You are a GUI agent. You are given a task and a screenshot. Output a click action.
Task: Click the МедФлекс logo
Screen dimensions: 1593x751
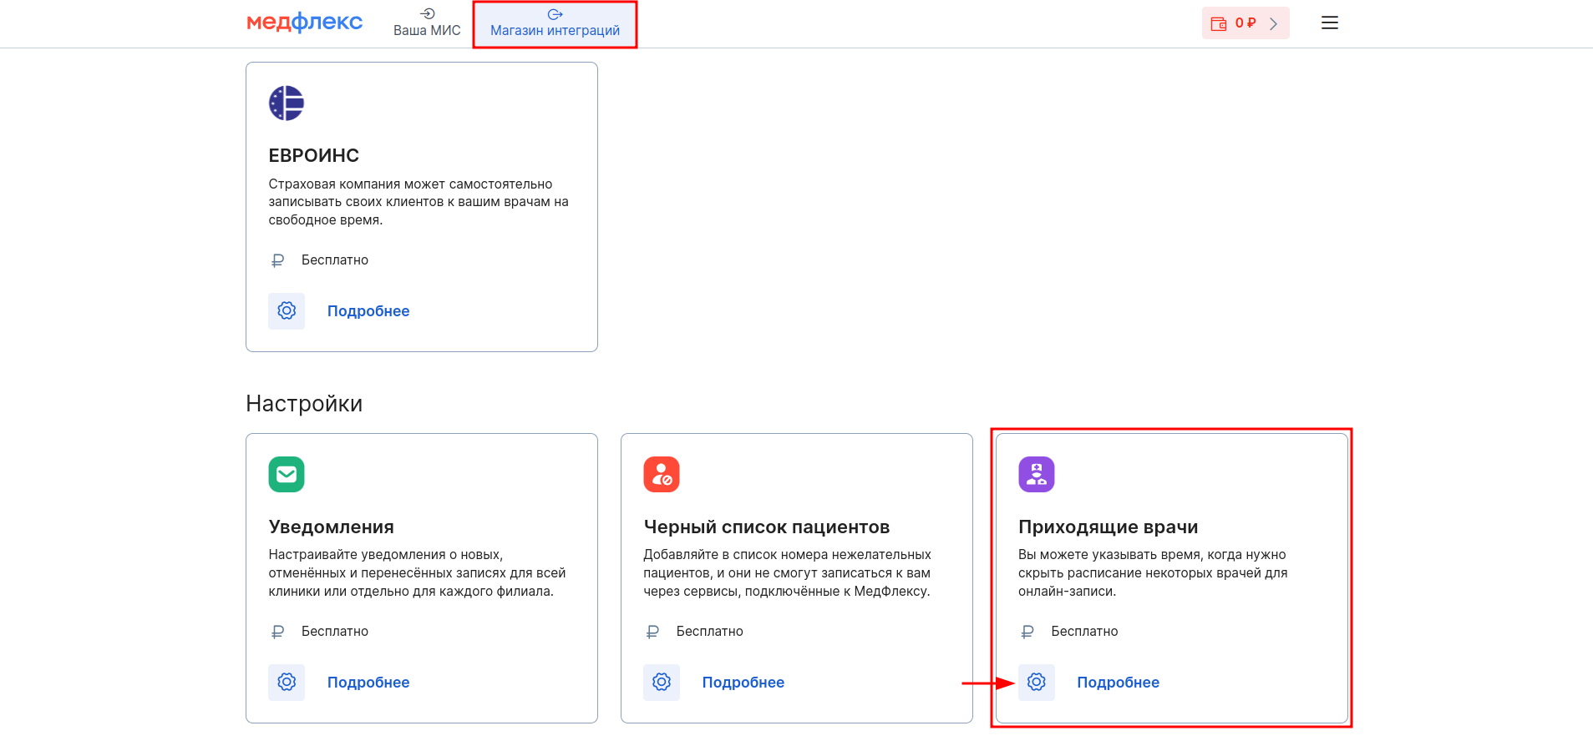[305, 23]
